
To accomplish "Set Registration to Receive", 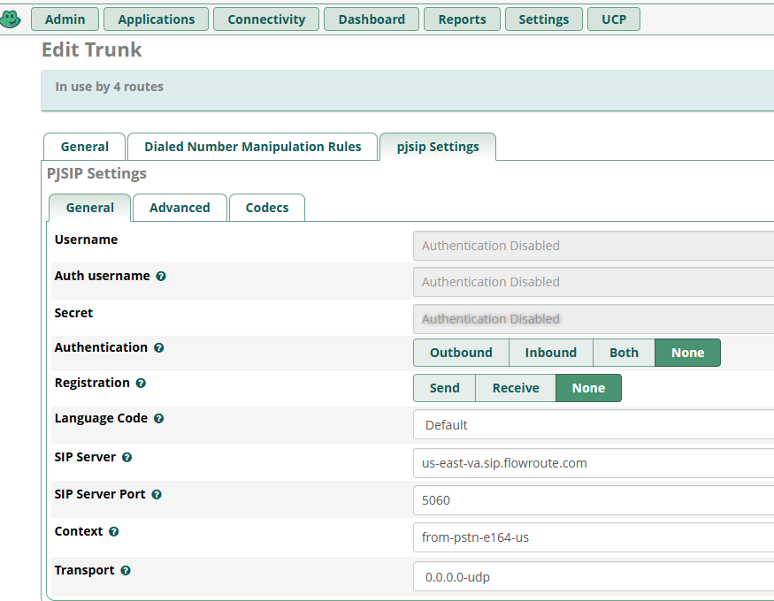I will 516,388.
